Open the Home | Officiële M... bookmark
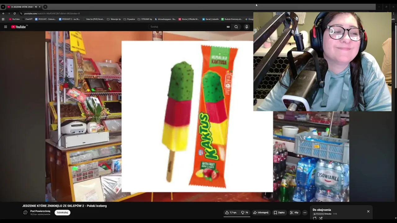The width and height of the screenshot is (397, 223). (x=189, y=19)
